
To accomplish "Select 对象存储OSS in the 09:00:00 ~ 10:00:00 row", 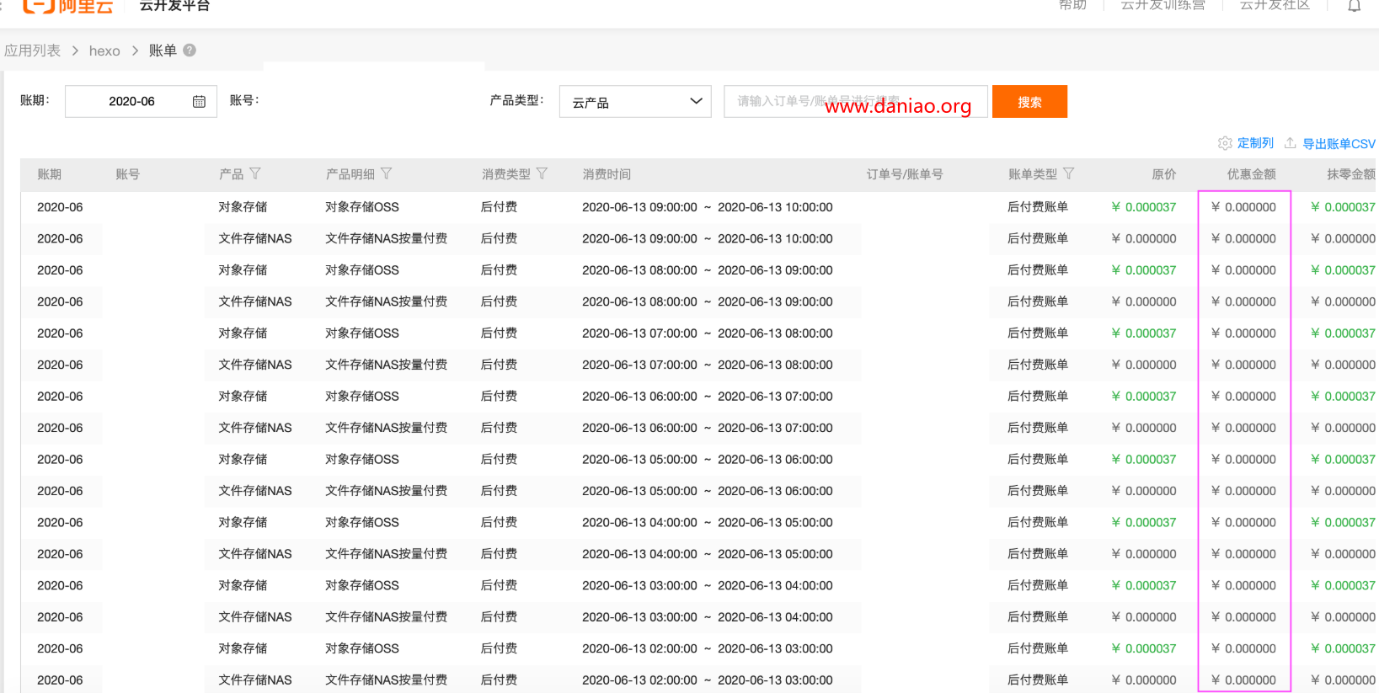I will click(x=362, y=207).
